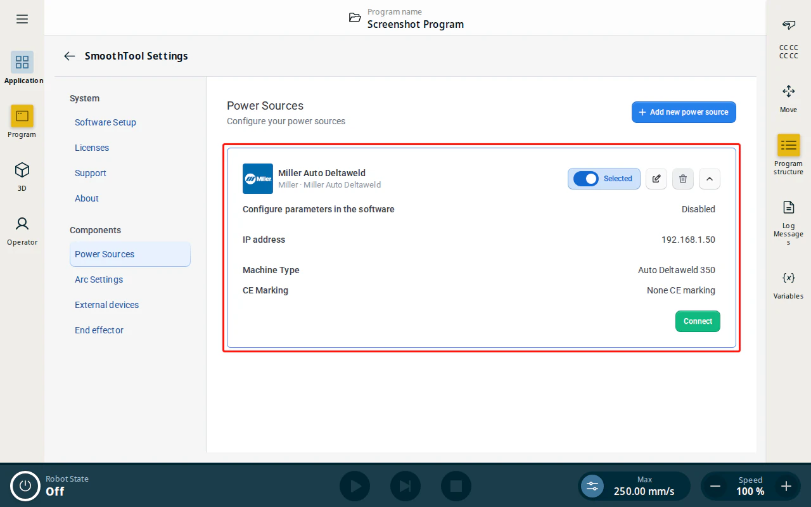Open Arc Settings
Image resolution: width=811 pixels, height=507 pixels.
pos(99,279)
